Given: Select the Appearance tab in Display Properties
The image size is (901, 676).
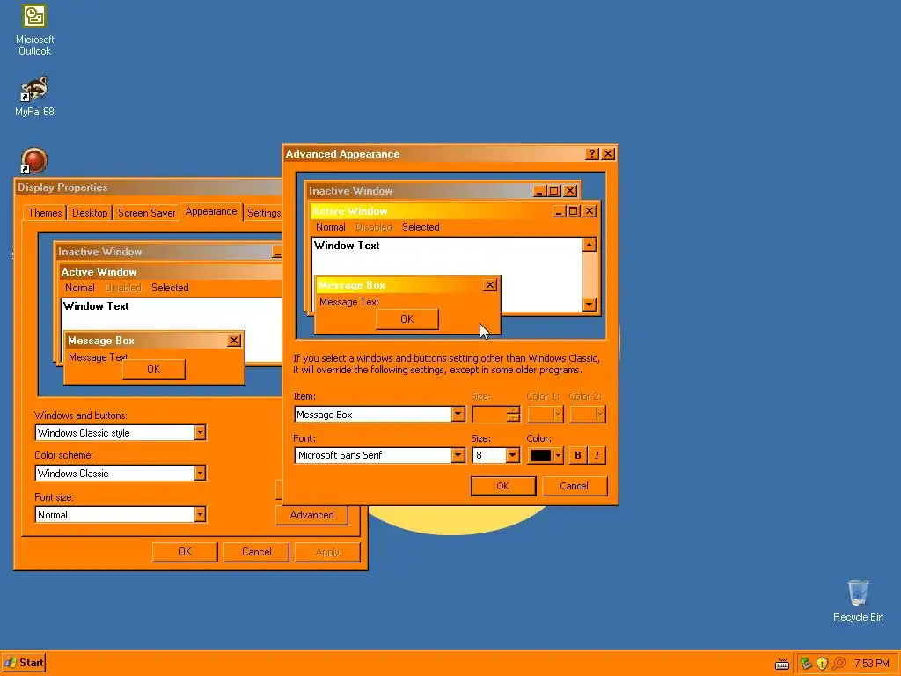Looking at the screenshot, I should 211,211.
